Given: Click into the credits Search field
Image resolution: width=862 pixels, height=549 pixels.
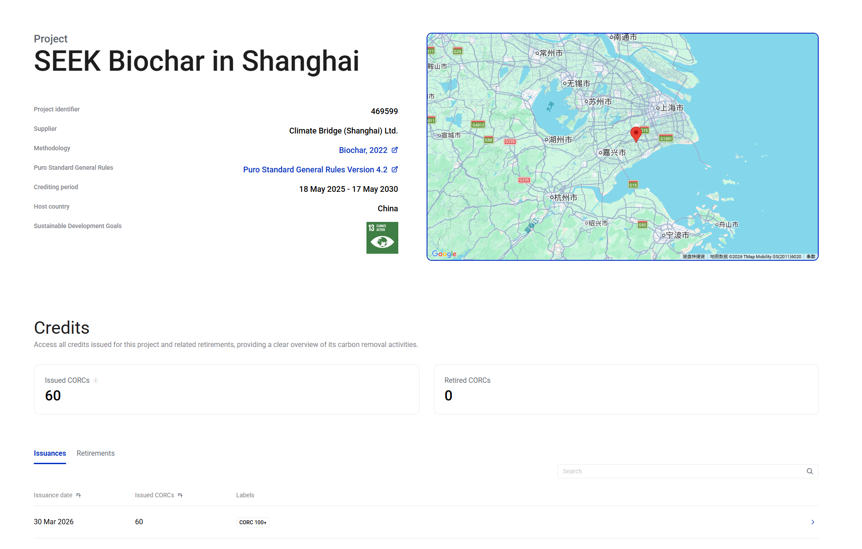Looking at the screenshot, I should (x=681, y=471).
